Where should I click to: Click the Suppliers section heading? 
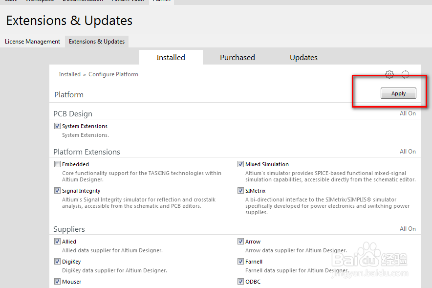[x=69, y=229]
